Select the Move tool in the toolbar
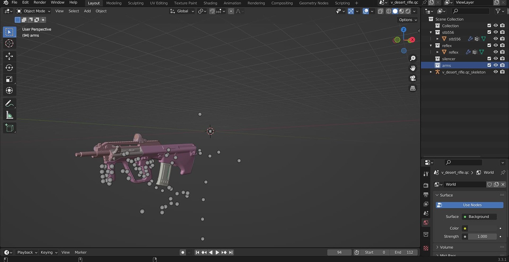The height and width of the screenshot is (262, 509). (10, 56)
